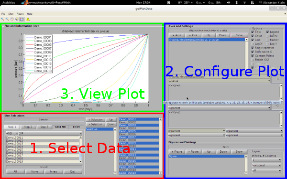Select the zoom in magnifier tool
The height and width of the screenshot is (179, 287).
tap(2, 19)
